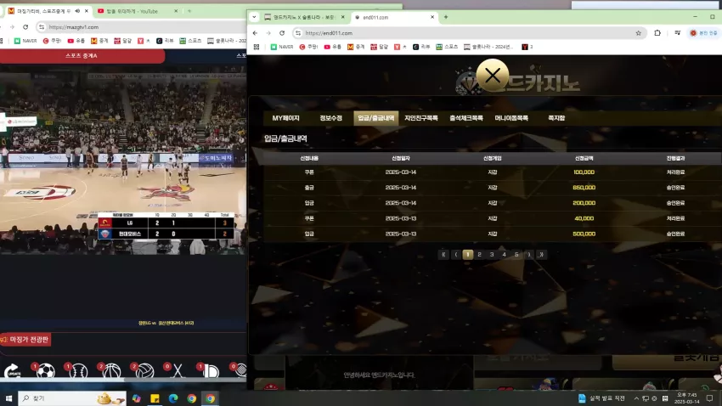Open the tab search dropdown arrow

click(x=254, y=17)
